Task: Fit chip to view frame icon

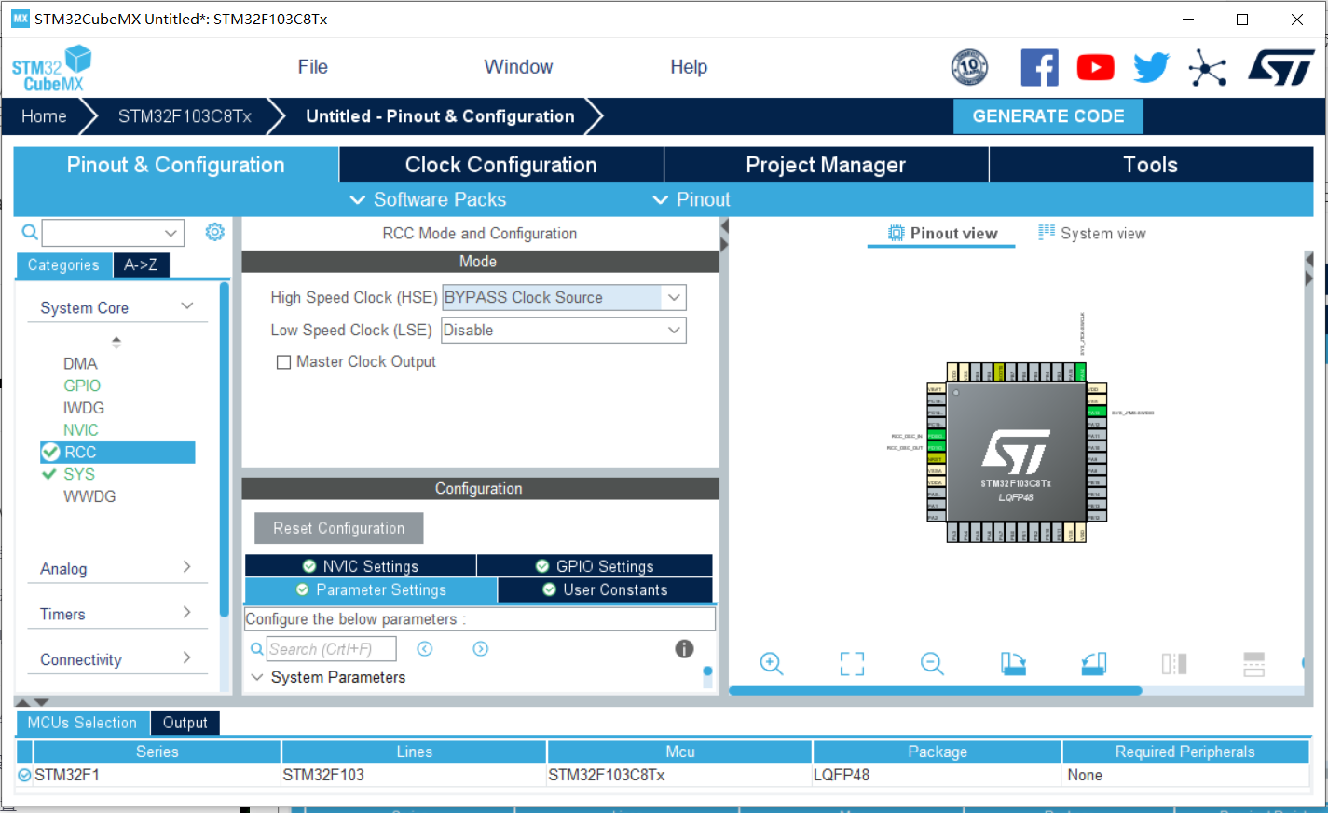Action: tap(852, 663)
